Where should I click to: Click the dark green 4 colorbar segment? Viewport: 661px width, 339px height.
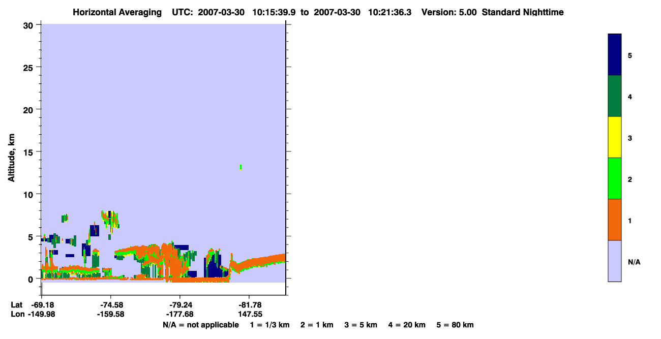click(x=615, y=96)
